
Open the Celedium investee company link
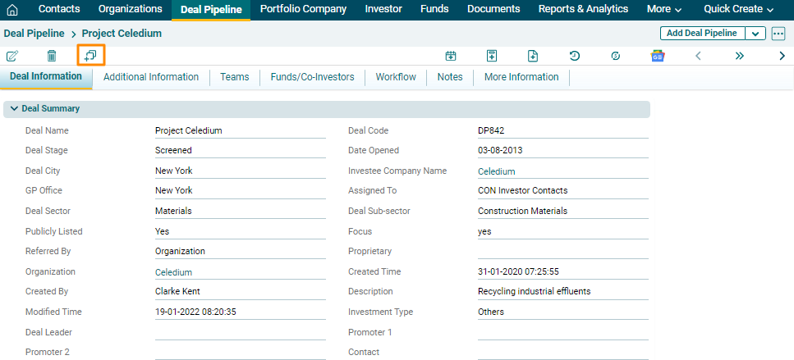pyautogui.click(x=497, y=171)
